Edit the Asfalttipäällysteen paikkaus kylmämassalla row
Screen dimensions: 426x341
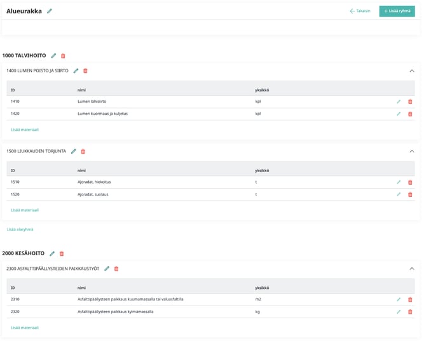coord(399,312)
